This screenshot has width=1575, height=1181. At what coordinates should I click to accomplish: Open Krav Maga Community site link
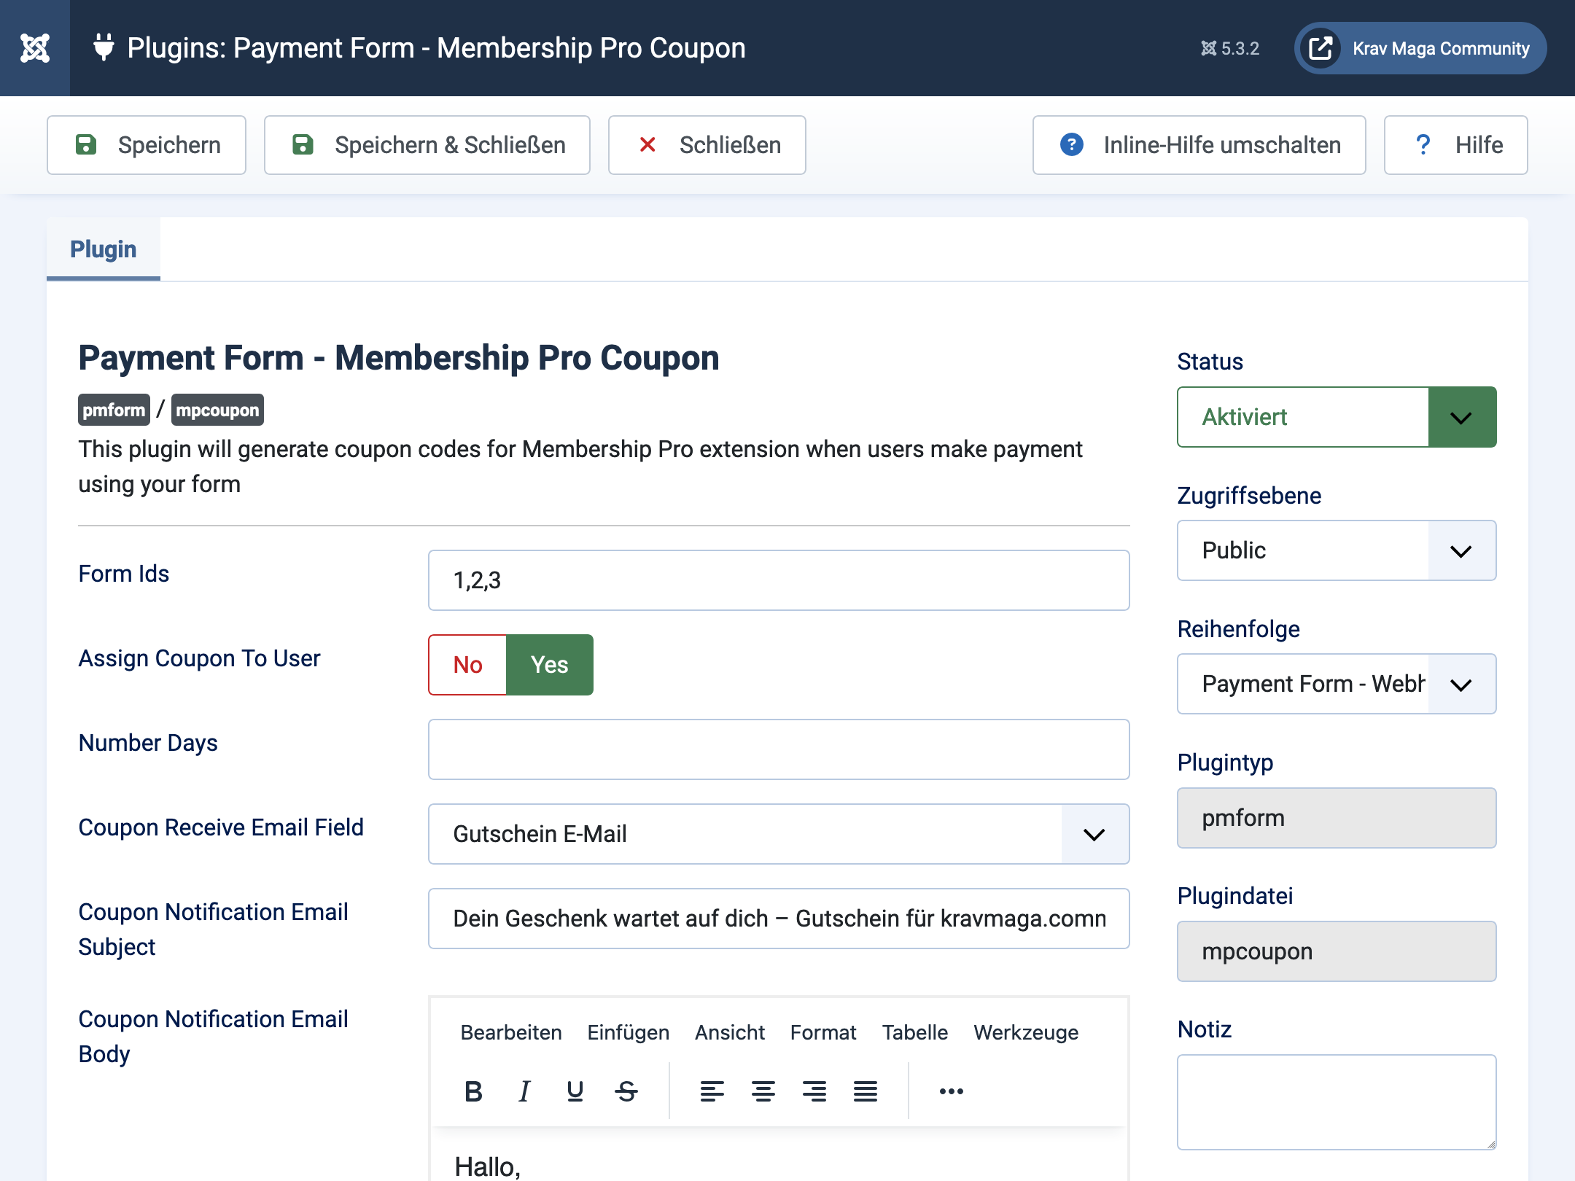[1420, 48]
